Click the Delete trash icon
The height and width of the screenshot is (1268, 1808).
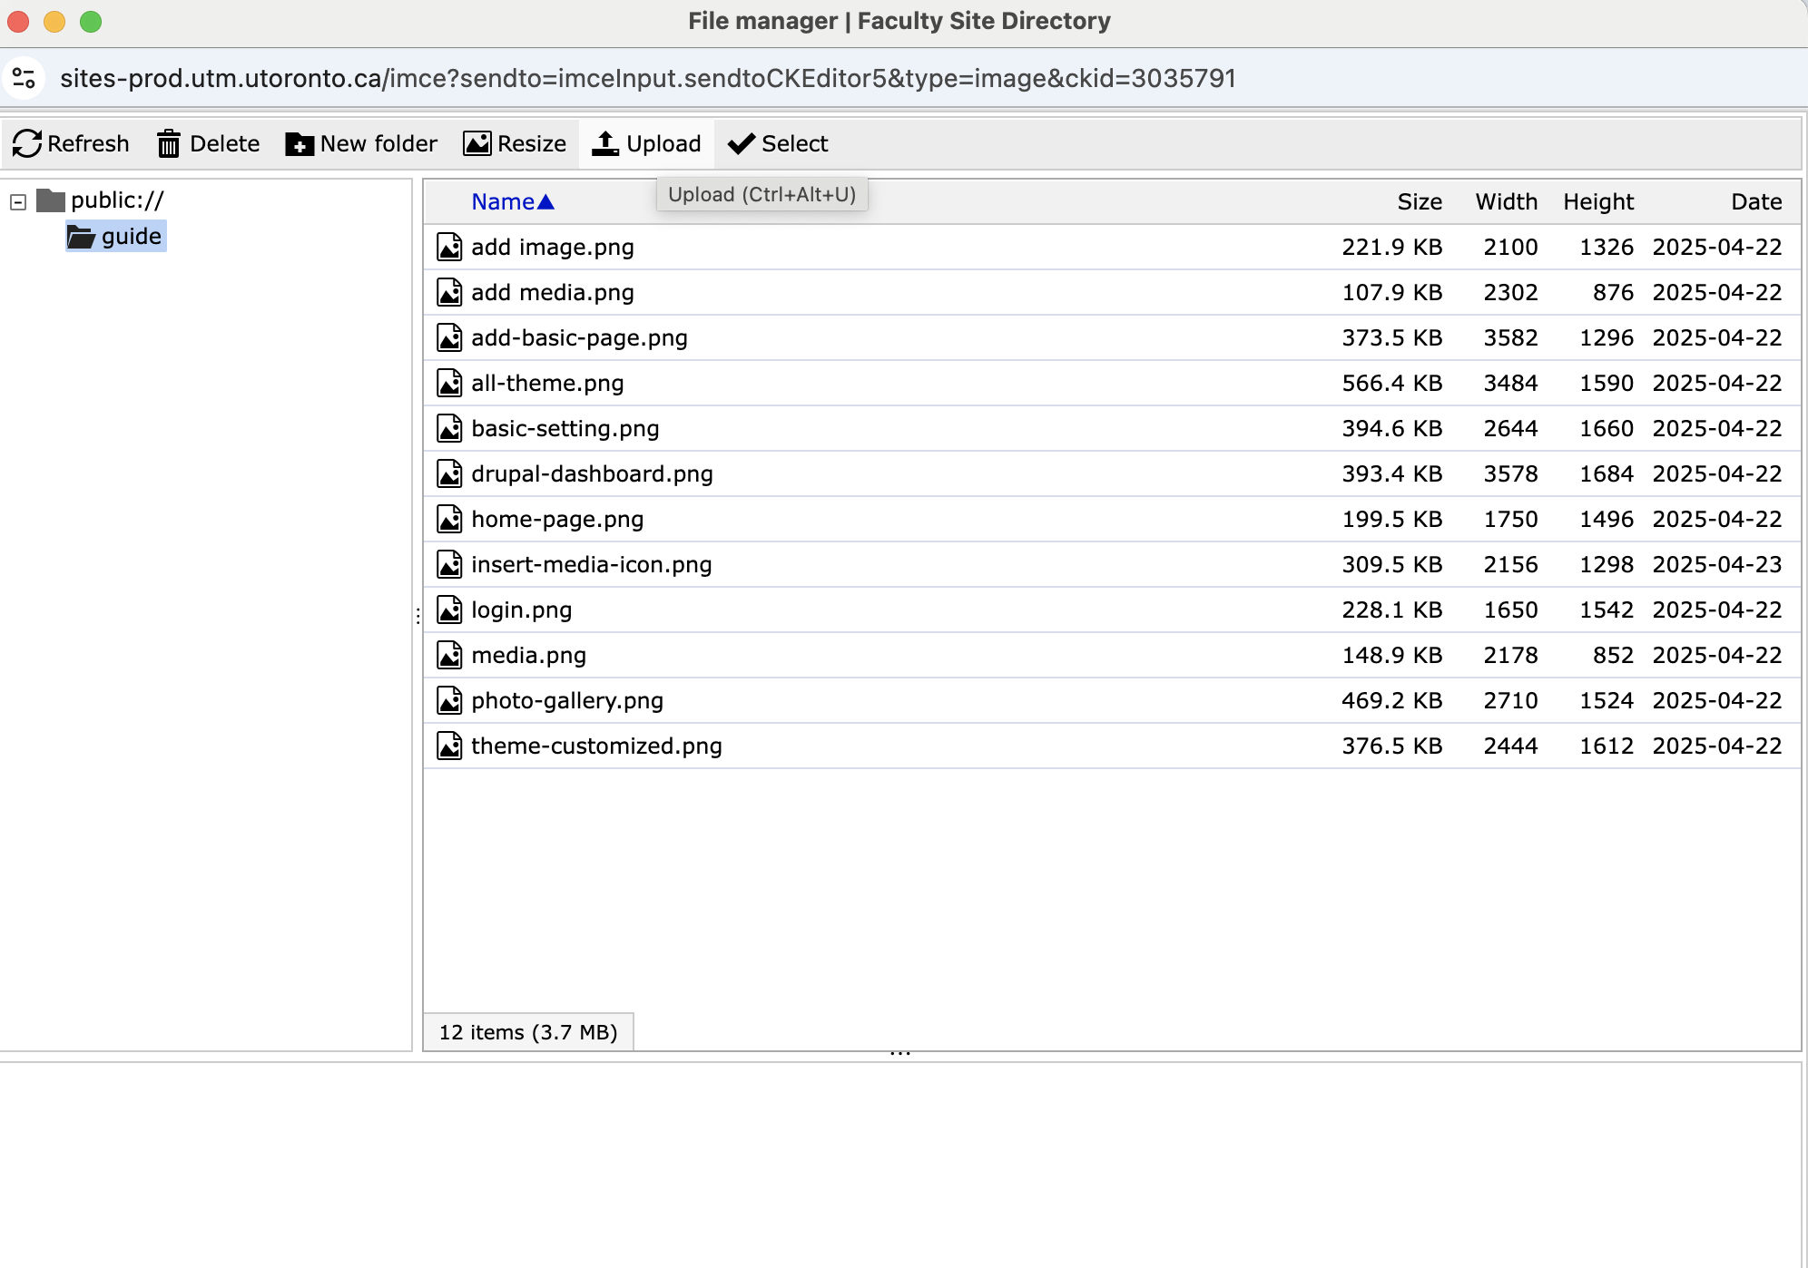click(x=169, y=143)
